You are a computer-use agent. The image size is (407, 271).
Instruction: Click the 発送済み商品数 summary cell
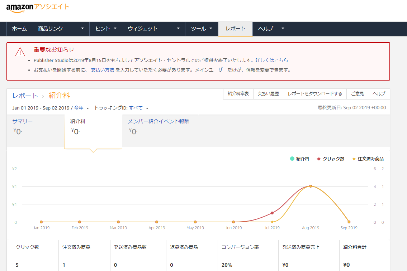pos(138,256)
